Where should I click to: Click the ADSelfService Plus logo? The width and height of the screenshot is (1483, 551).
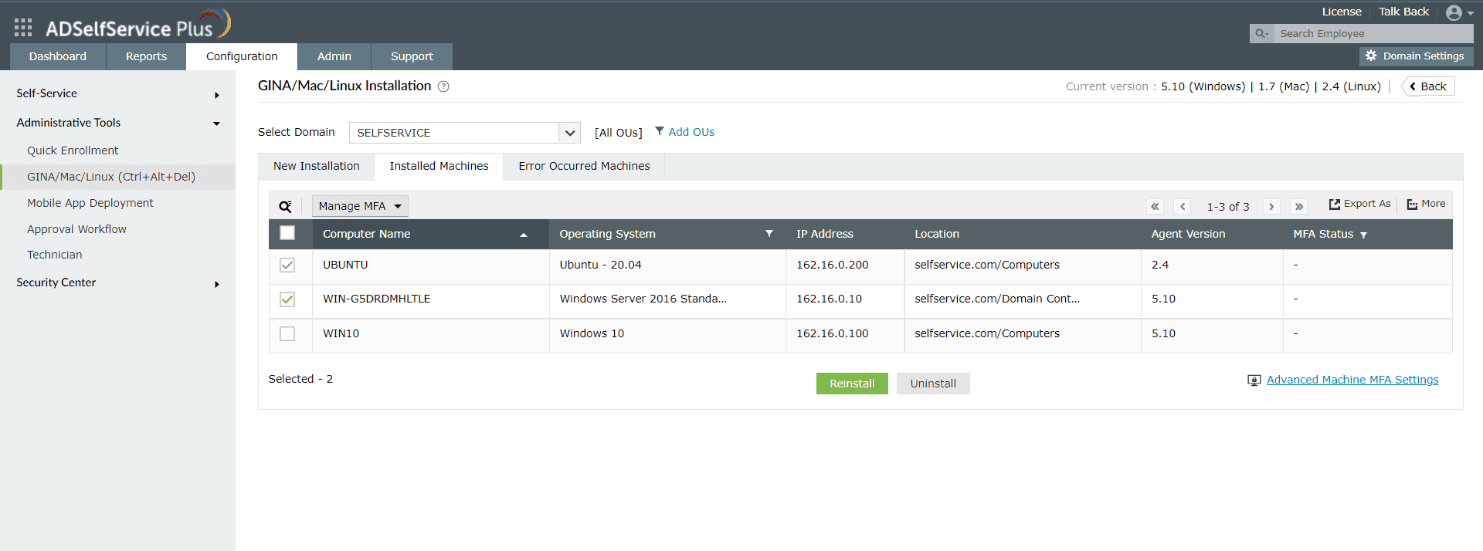[137, 25]
